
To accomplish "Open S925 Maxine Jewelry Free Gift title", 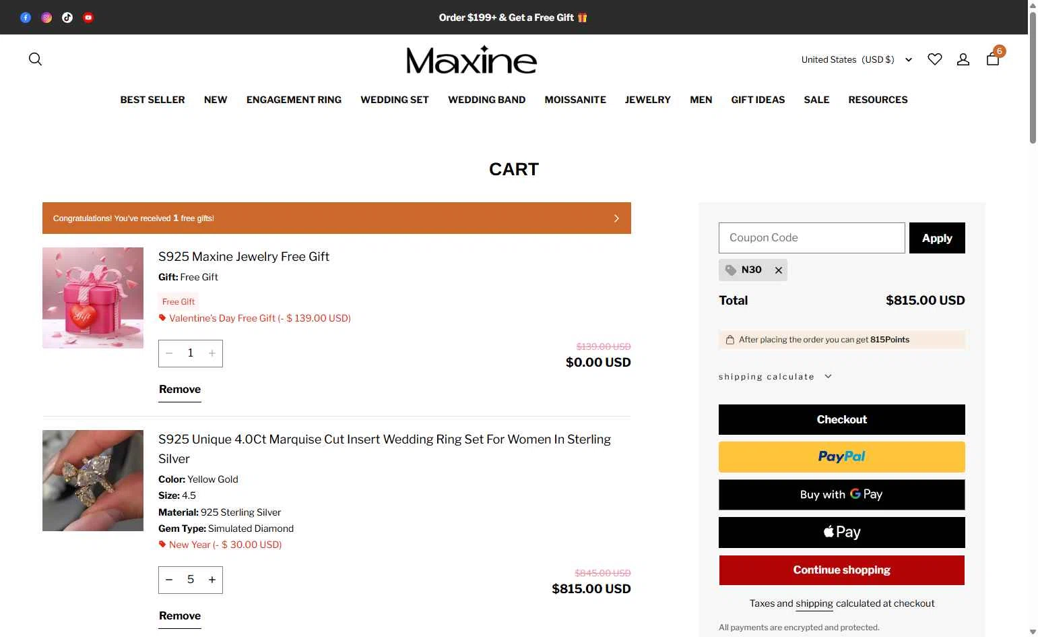I will click(244, 257).
